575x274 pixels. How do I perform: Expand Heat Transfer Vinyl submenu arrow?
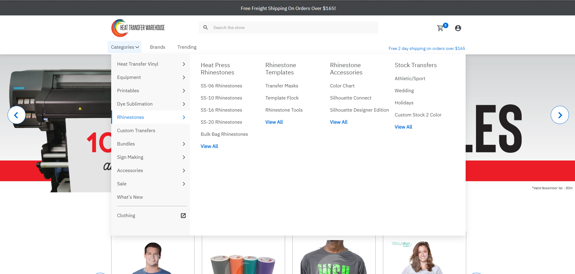(184, 64)
